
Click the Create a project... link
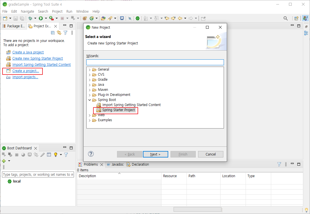point(26,71)
